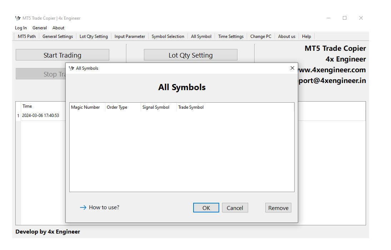Open General Settings from the toolbar
This screenshot has height=250, width=391.
click(57, 36)
